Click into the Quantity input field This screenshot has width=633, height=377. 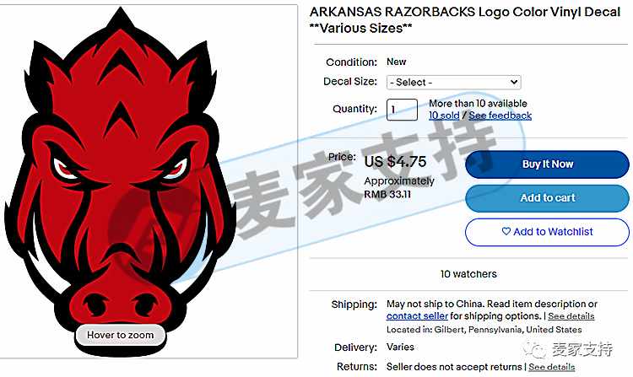coord(402,110)
